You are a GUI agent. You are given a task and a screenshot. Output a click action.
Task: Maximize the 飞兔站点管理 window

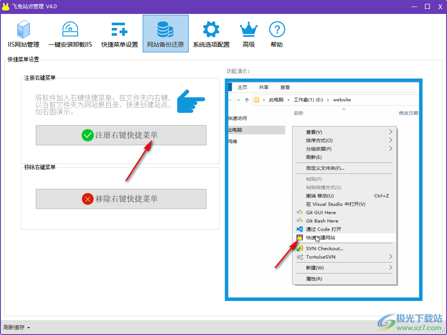tap(427, 7)
